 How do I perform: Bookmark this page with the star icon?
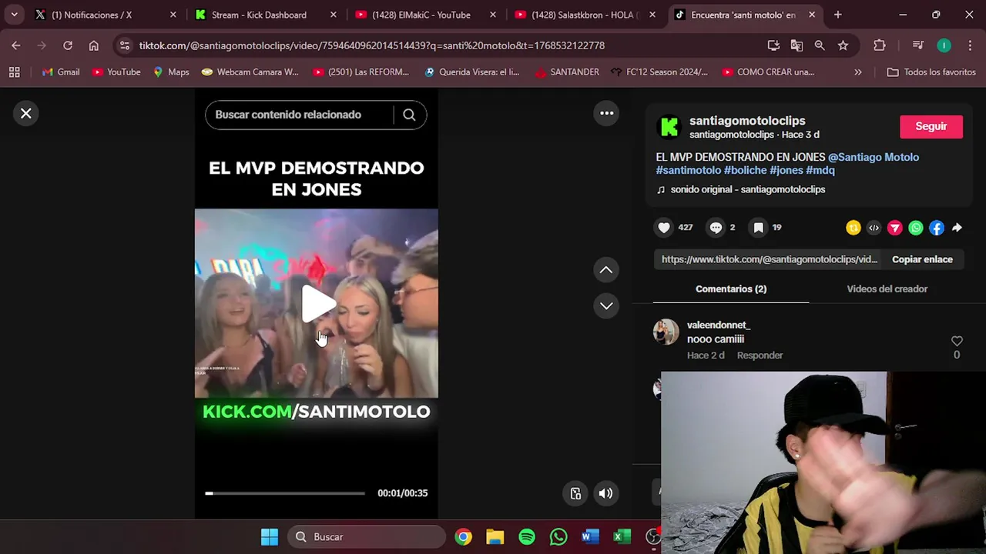click(843, 45)
